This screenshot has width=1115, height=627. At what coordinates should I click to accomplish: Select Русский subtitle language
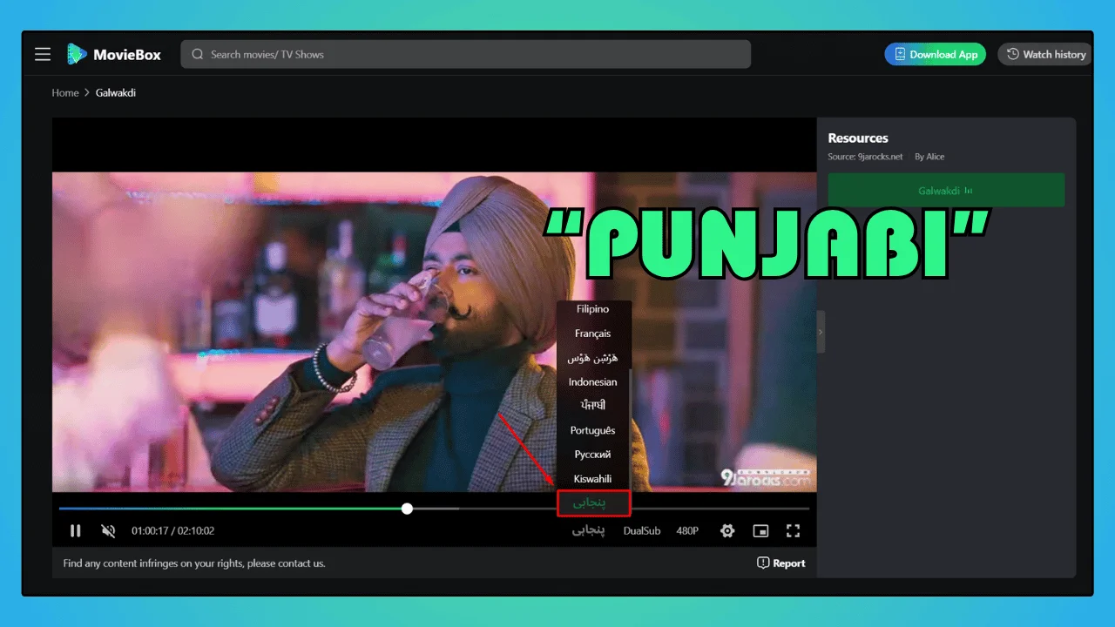click(x=592, y=455)
